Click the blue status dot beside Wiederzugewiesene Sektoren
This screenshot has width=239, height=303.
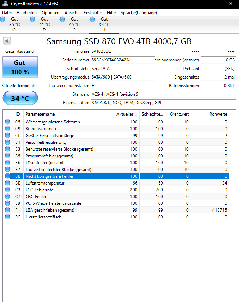pos(7,122)
